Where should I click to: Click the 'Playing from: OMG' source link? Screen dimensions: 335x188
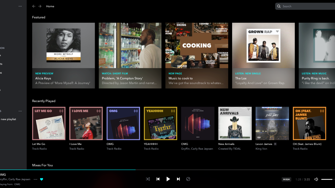pyautogui.click(x=10, y=184)
